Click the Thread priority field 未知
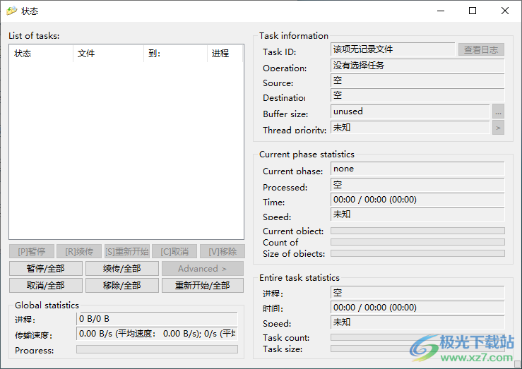This screenshot has width=522, height=369. pyautogui.click(x=410, y=127)
